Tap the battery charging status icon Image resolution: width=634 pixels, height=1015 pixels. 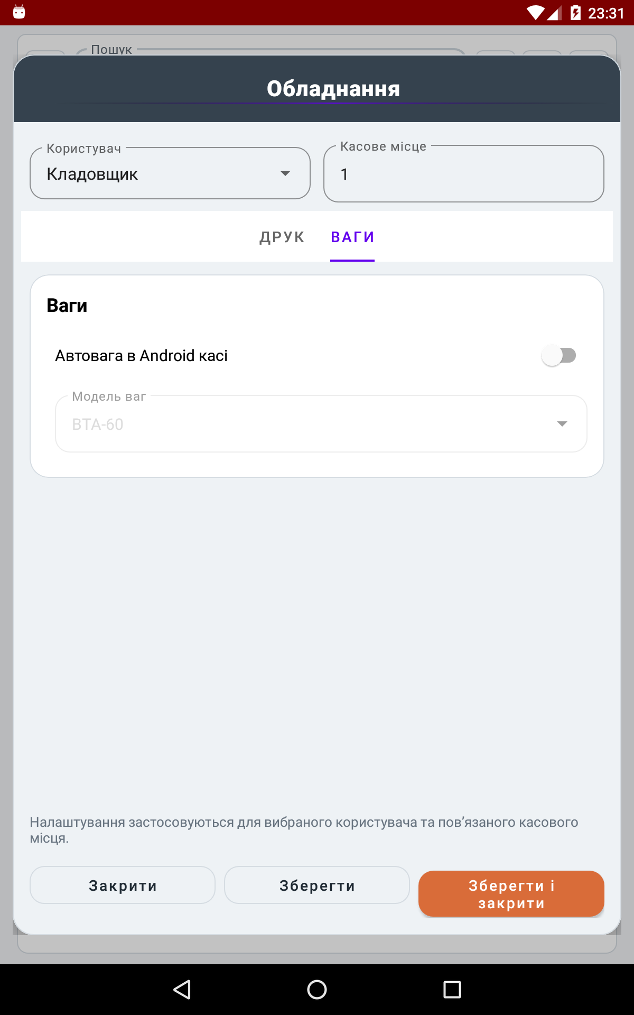tap(576, 13)
